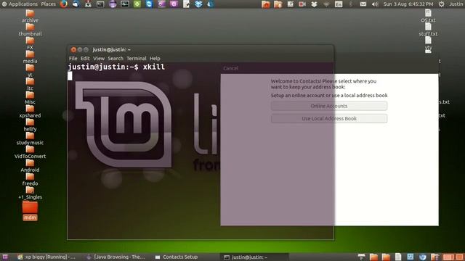Select the mdm desktop folder

coord(30,211)
